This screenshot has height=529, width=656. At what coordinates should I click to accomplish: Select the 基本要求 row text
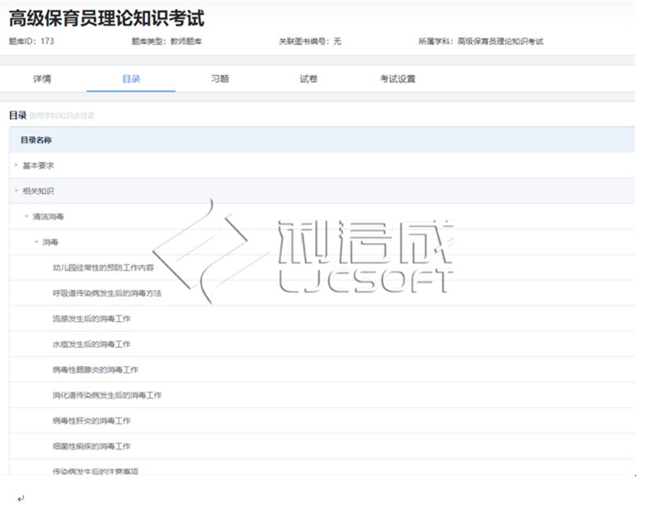point(38,166)
